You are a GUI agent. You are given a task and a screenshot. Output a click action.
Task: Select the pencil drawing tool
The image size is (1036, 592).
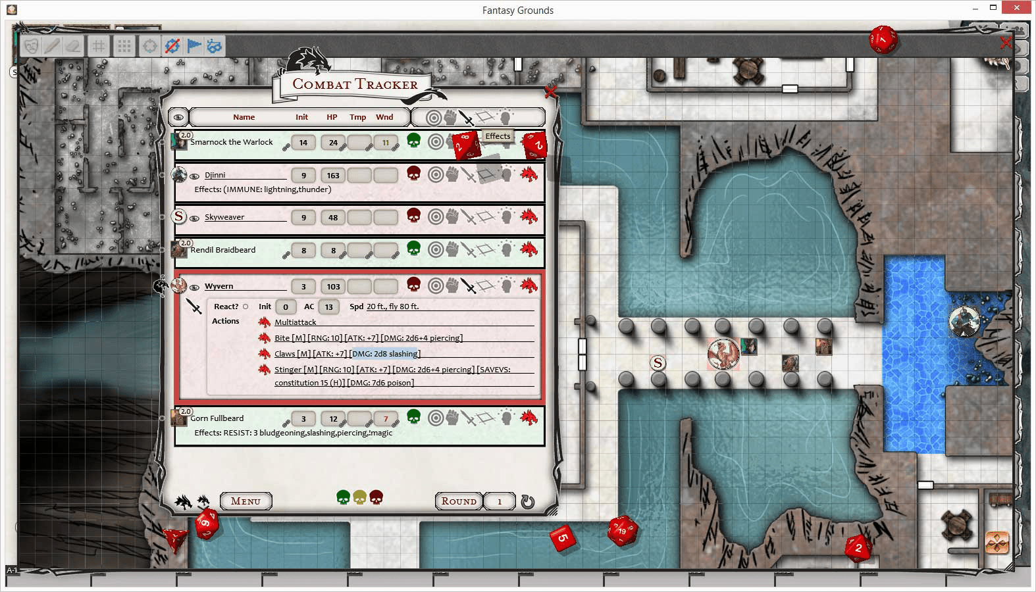click(x=52, y=46)
